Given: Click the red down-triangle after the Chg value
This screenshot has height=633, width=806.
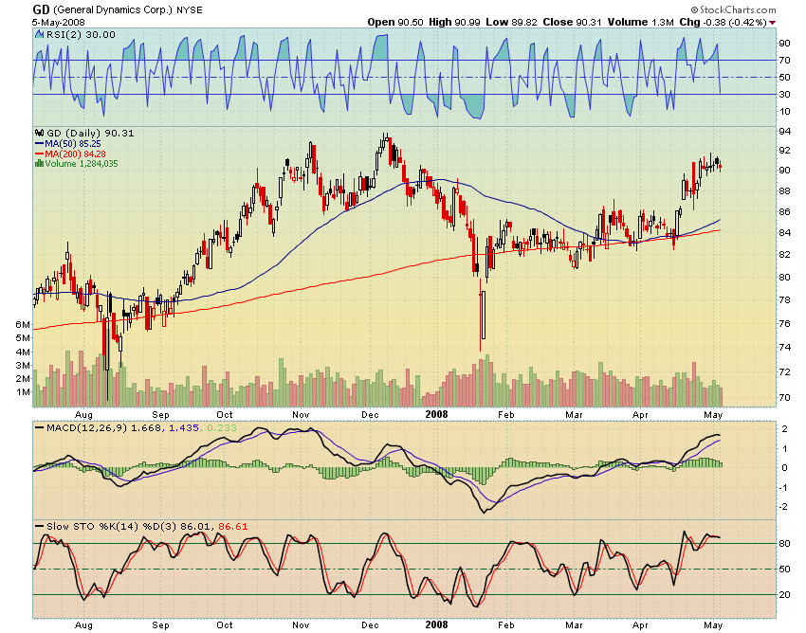Looking at the screenshot, I should (772, 23).
